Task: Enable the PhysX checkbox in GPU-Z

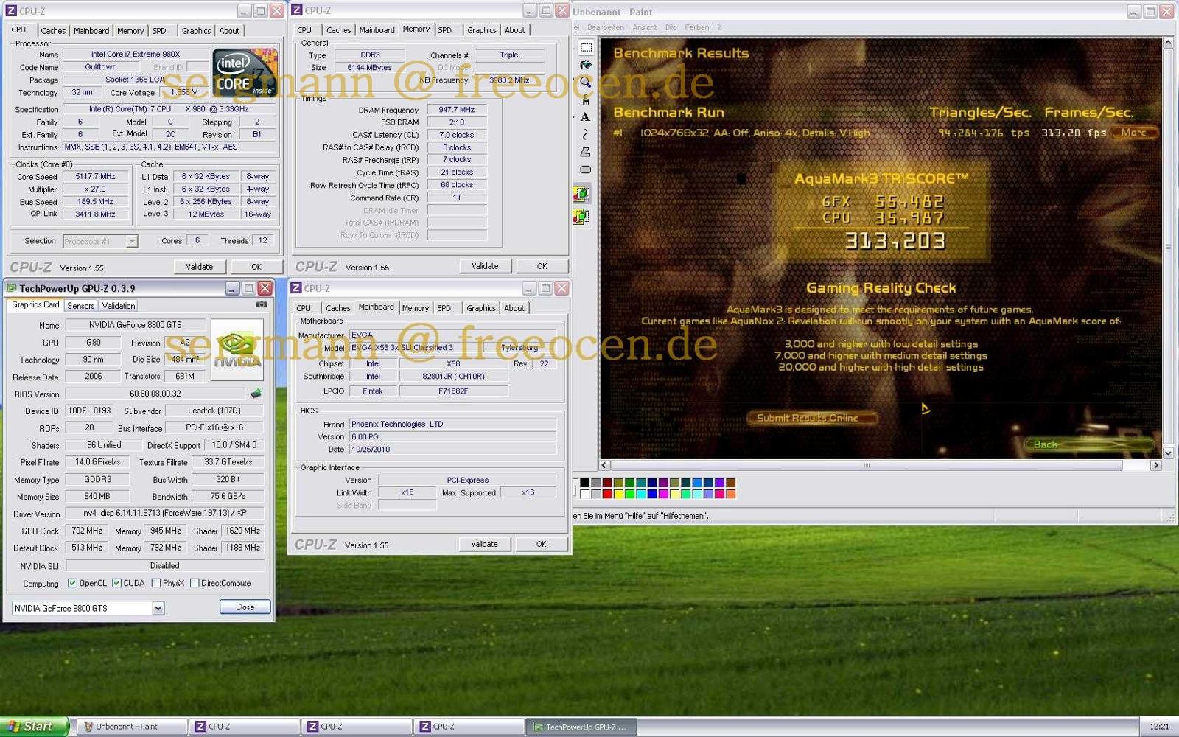Action: click(156, 583)
